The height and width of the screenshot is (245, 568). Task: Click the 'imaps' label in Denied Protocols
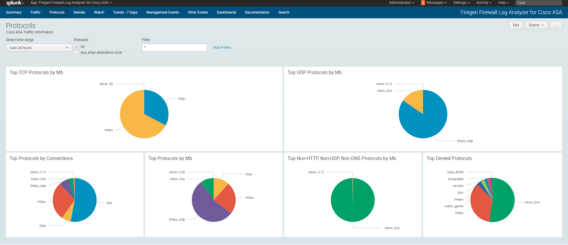(459, 200)
